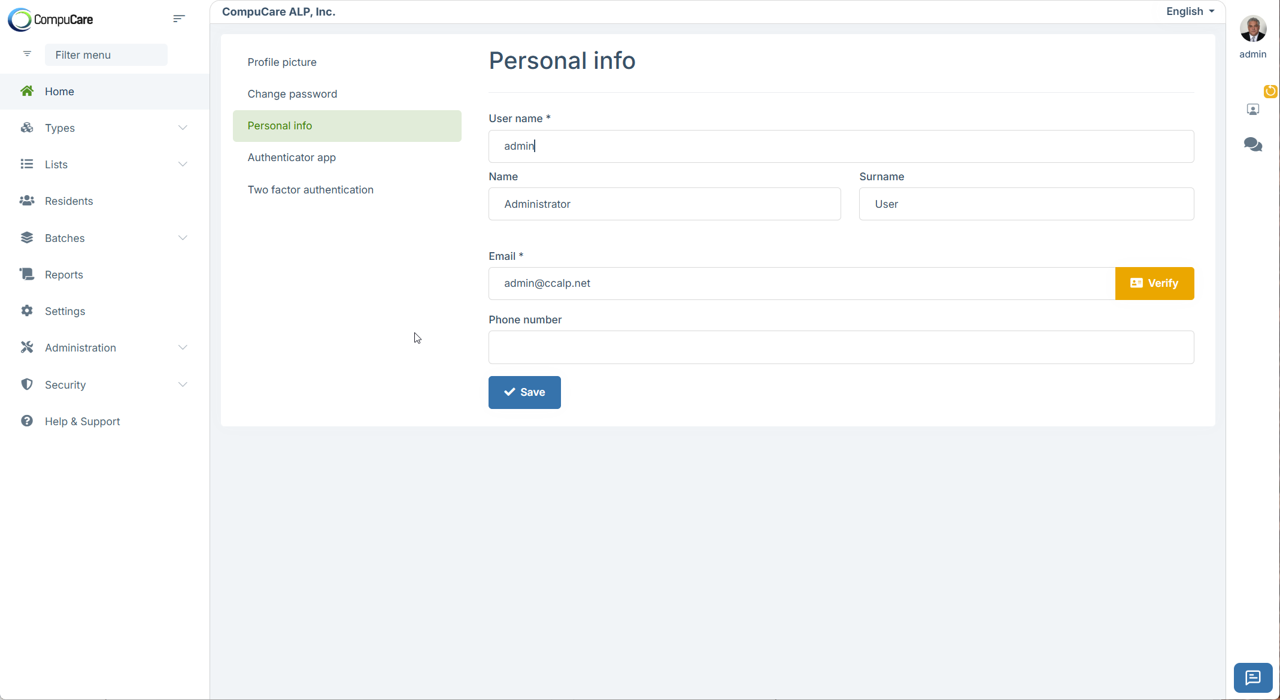Open the English language dropdown
Screen dimensions: 1280x700
pos(1190,11)
